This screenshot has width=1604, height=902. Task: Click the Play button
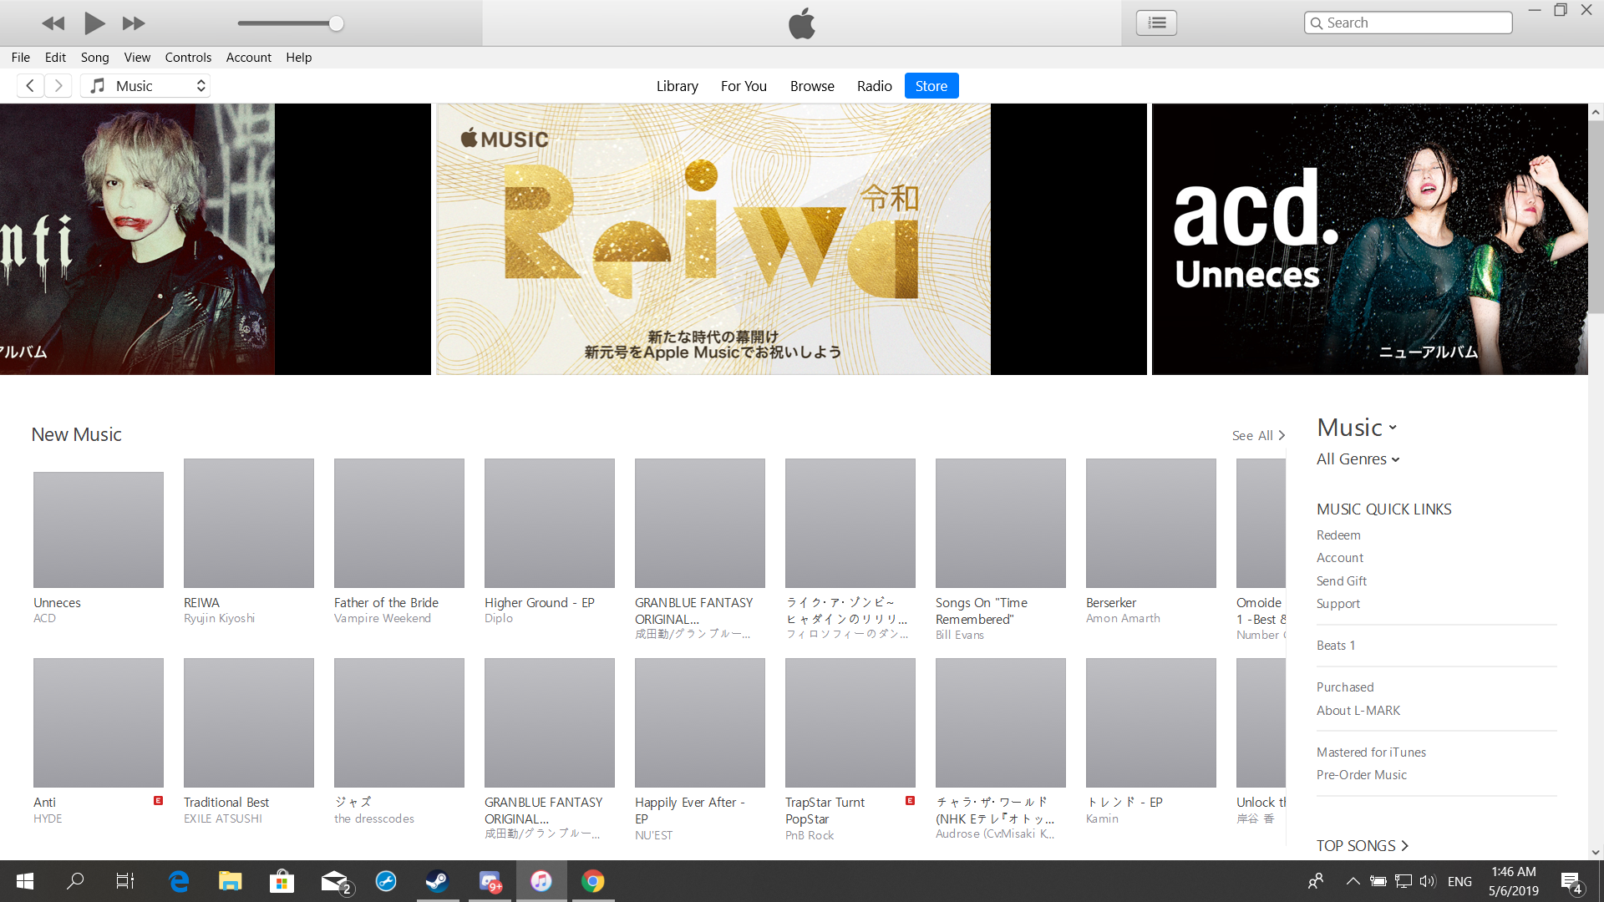pos(94,23)
